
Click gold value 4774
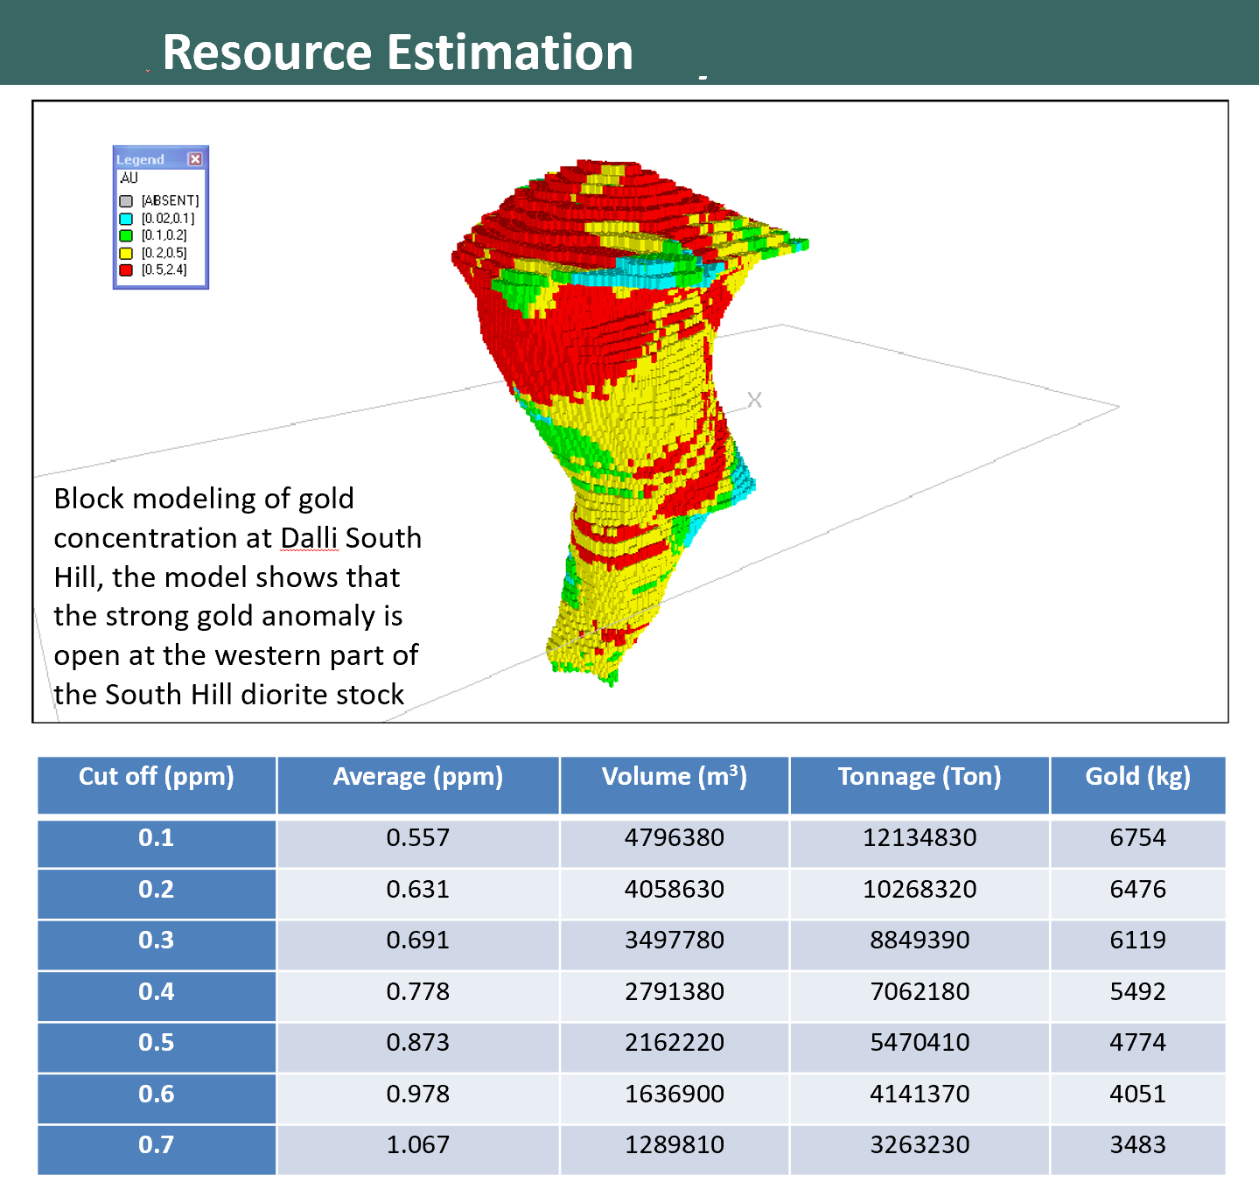(1138, 1043)
